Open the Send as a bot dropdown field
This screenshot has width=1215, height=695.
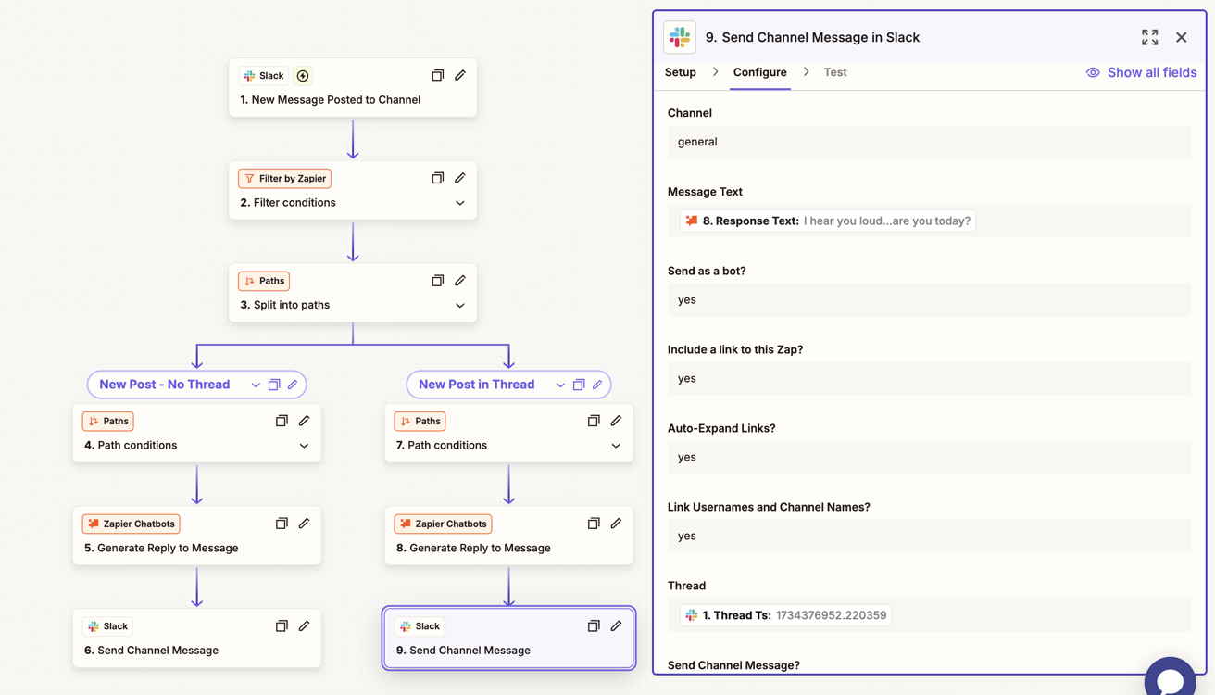[x=930, y=299]
